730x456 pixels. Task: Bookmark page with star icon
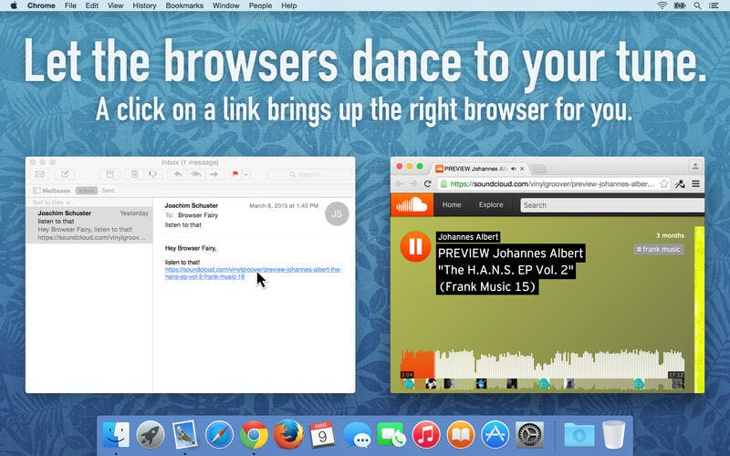(x=664, y=184)
